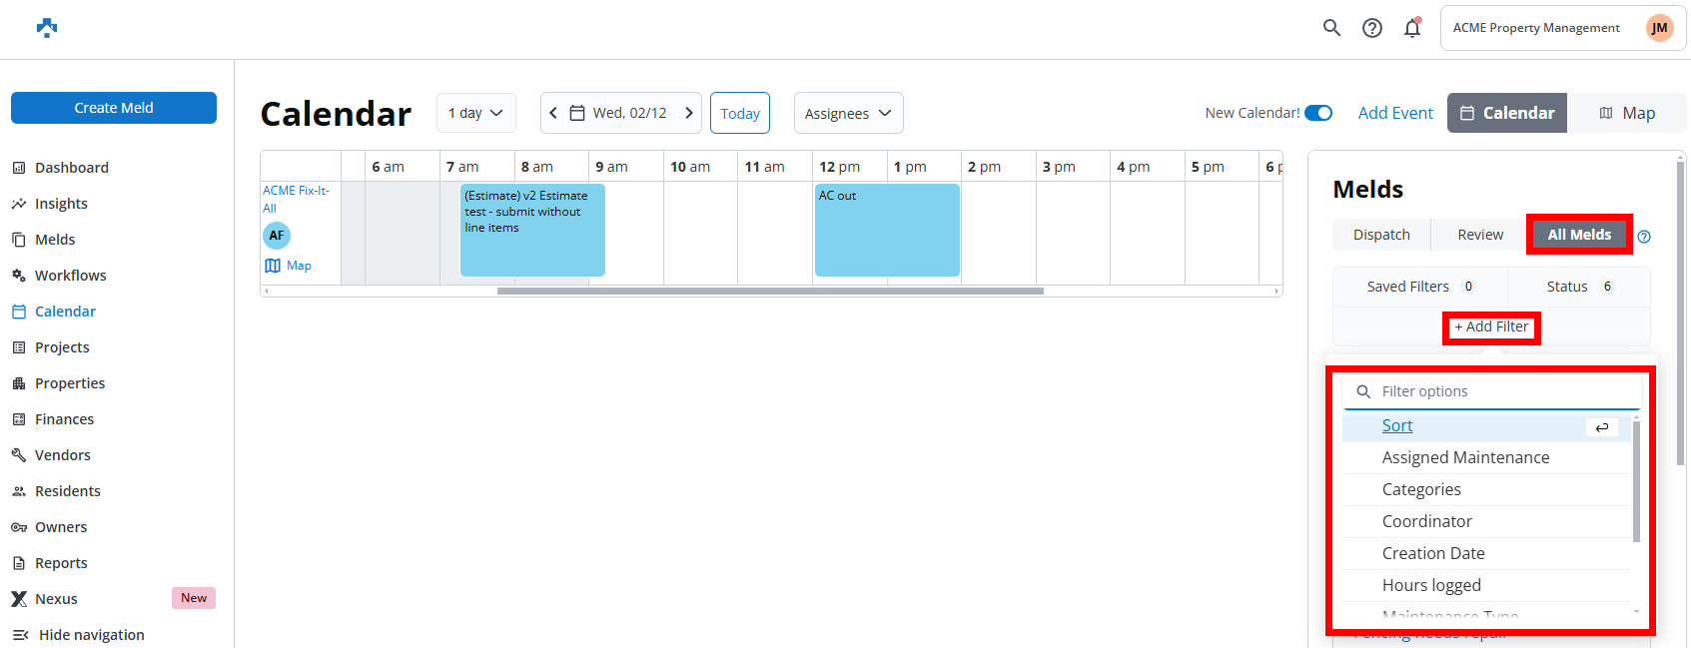Click the search magnifier icon in header

click(1331, 28)
